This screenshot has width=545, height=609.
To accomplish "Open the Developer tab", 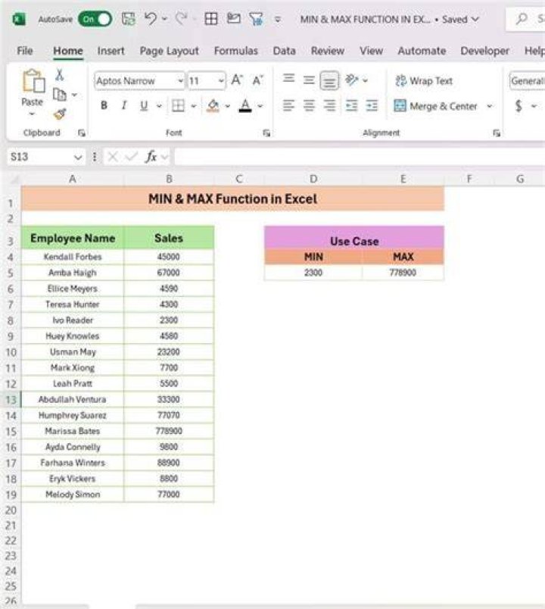I will (485, 51).
